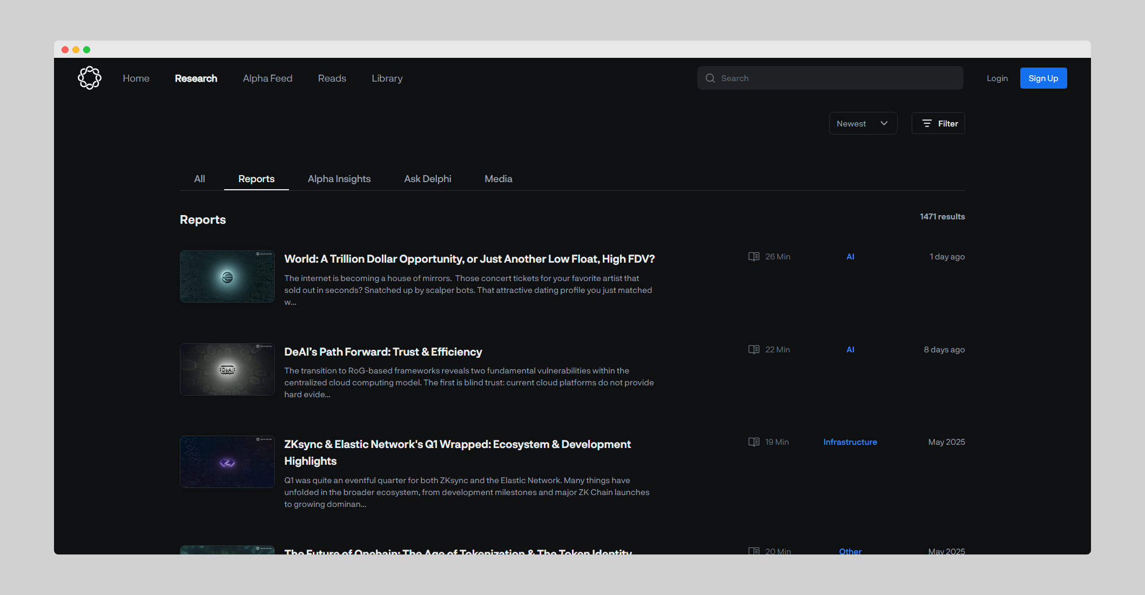Image resolution: width=1145 pixels, height=595 pixels.
Task: Focus the Search input field
Action: [830, 78]
